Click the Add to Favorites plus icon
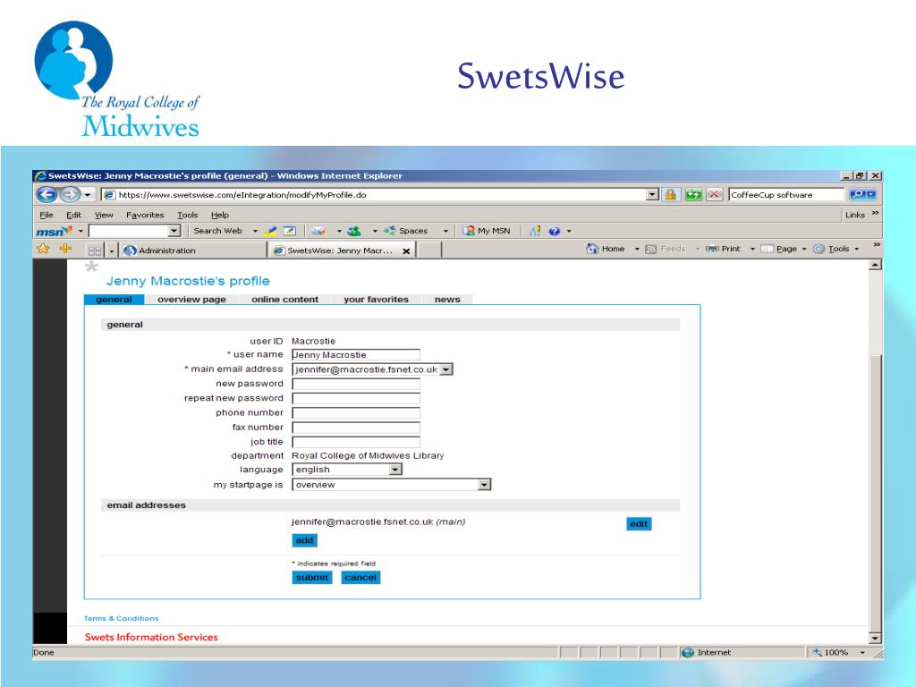 point(65,249)
